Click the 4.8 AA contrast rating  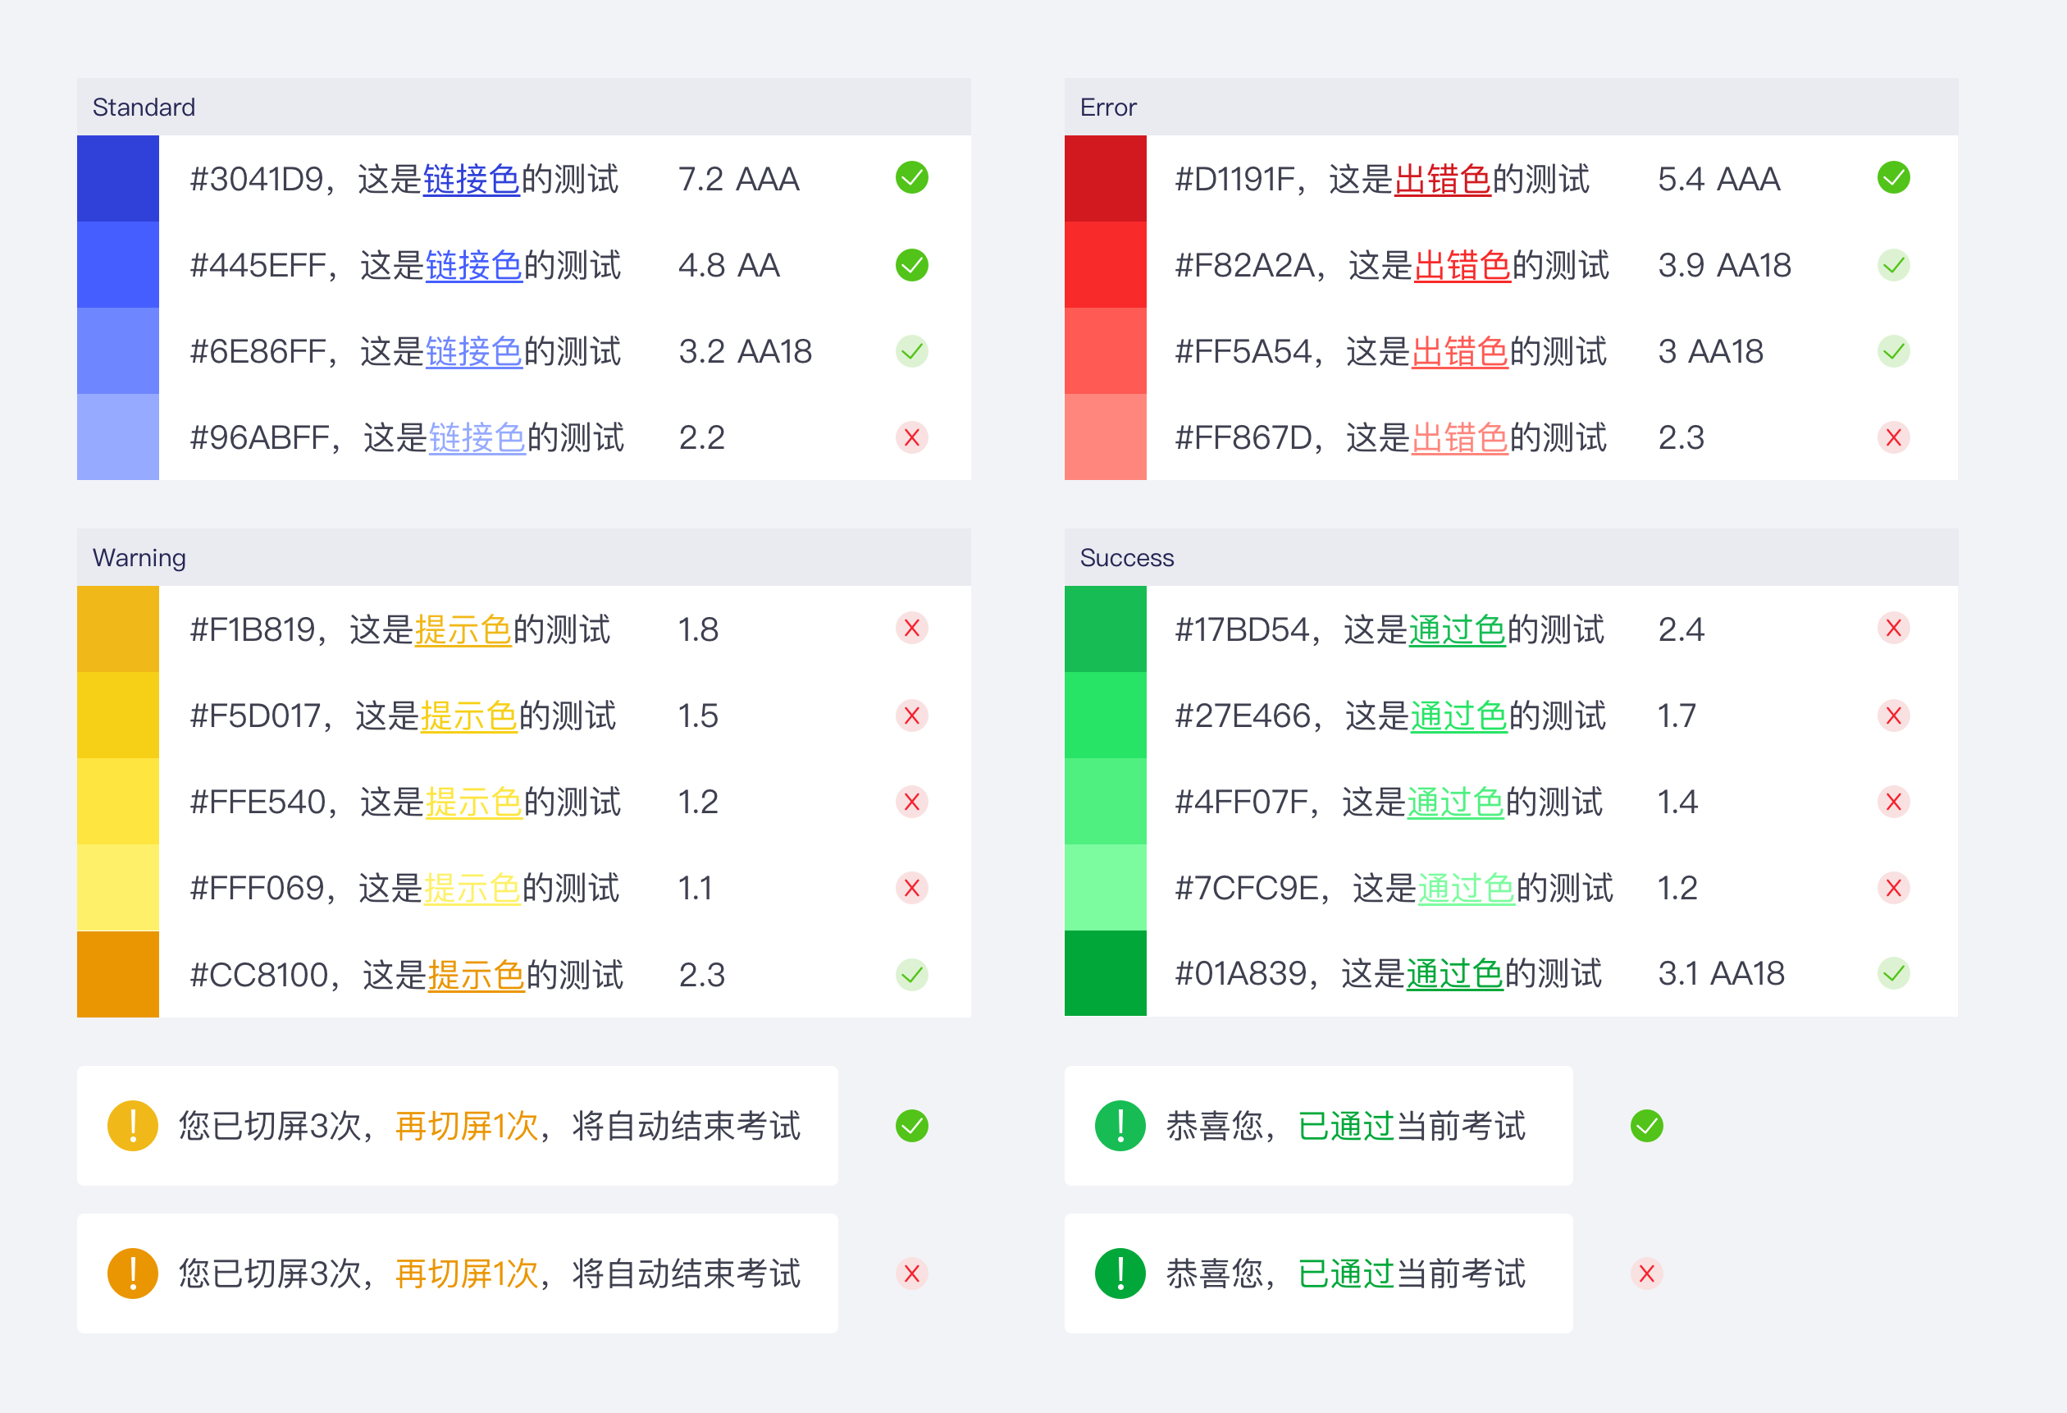[x=729, y=265]
